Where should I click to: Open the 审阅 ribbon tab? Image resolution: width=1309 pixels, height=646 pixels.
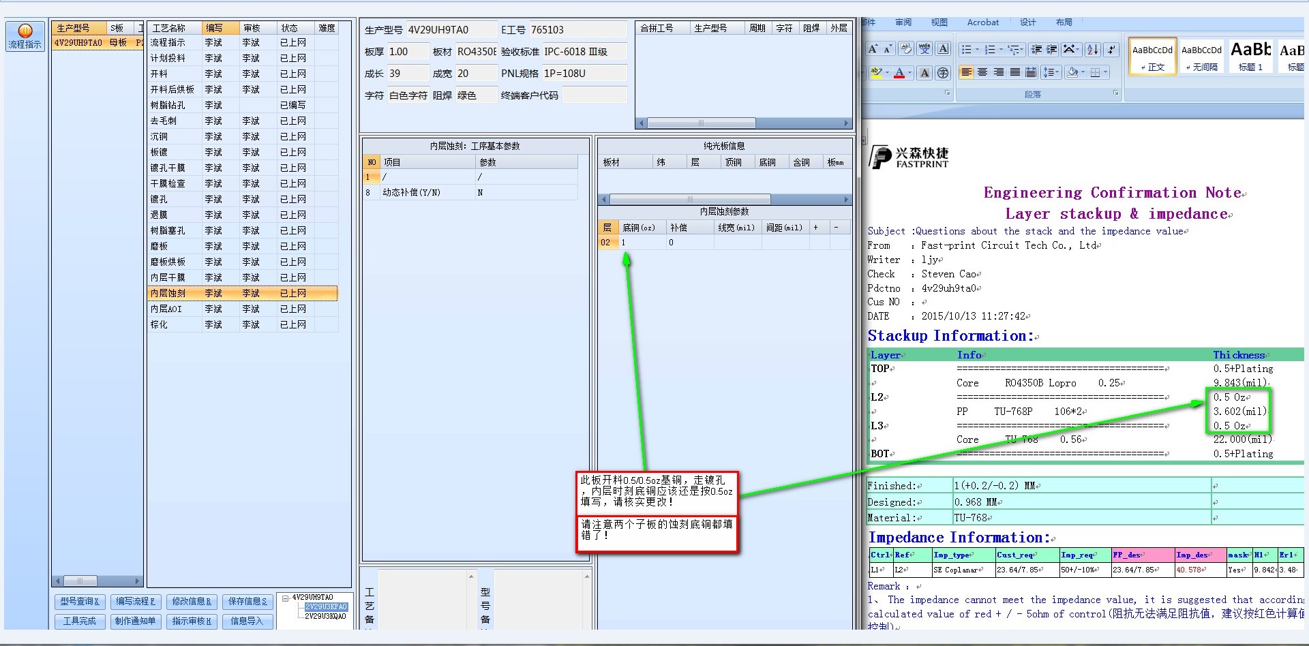(903, 22)
